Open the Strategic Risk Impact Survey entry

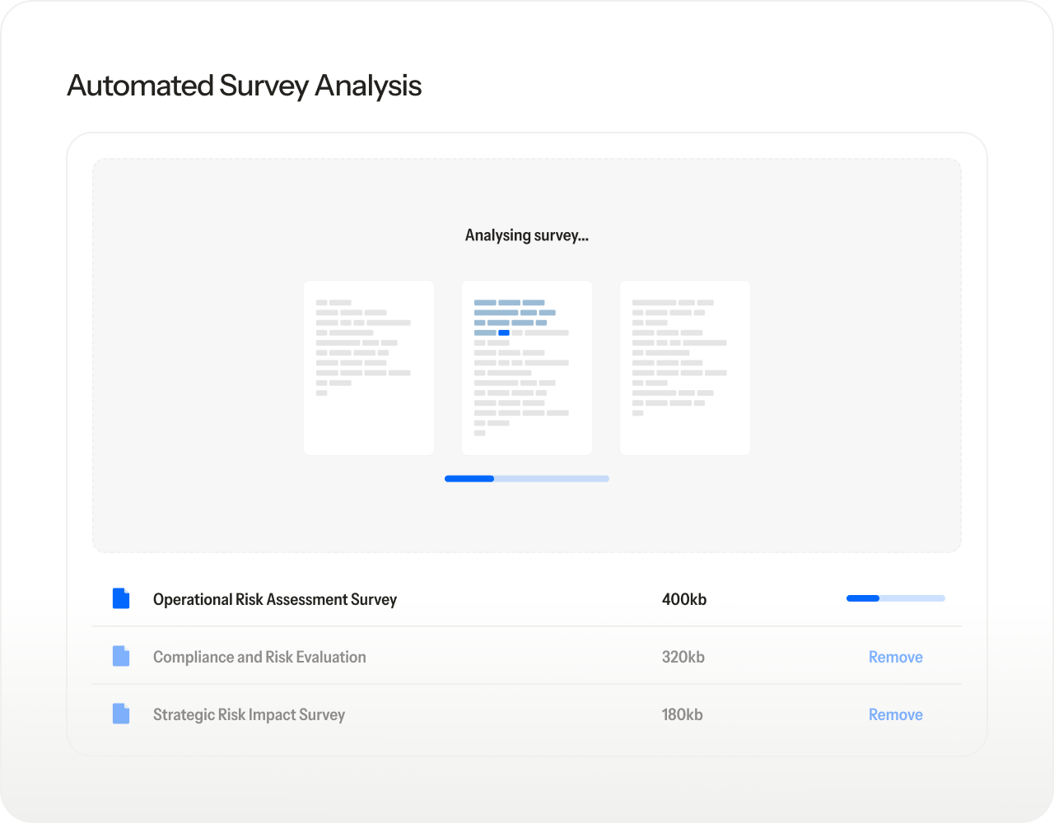(x=249, y=714)
